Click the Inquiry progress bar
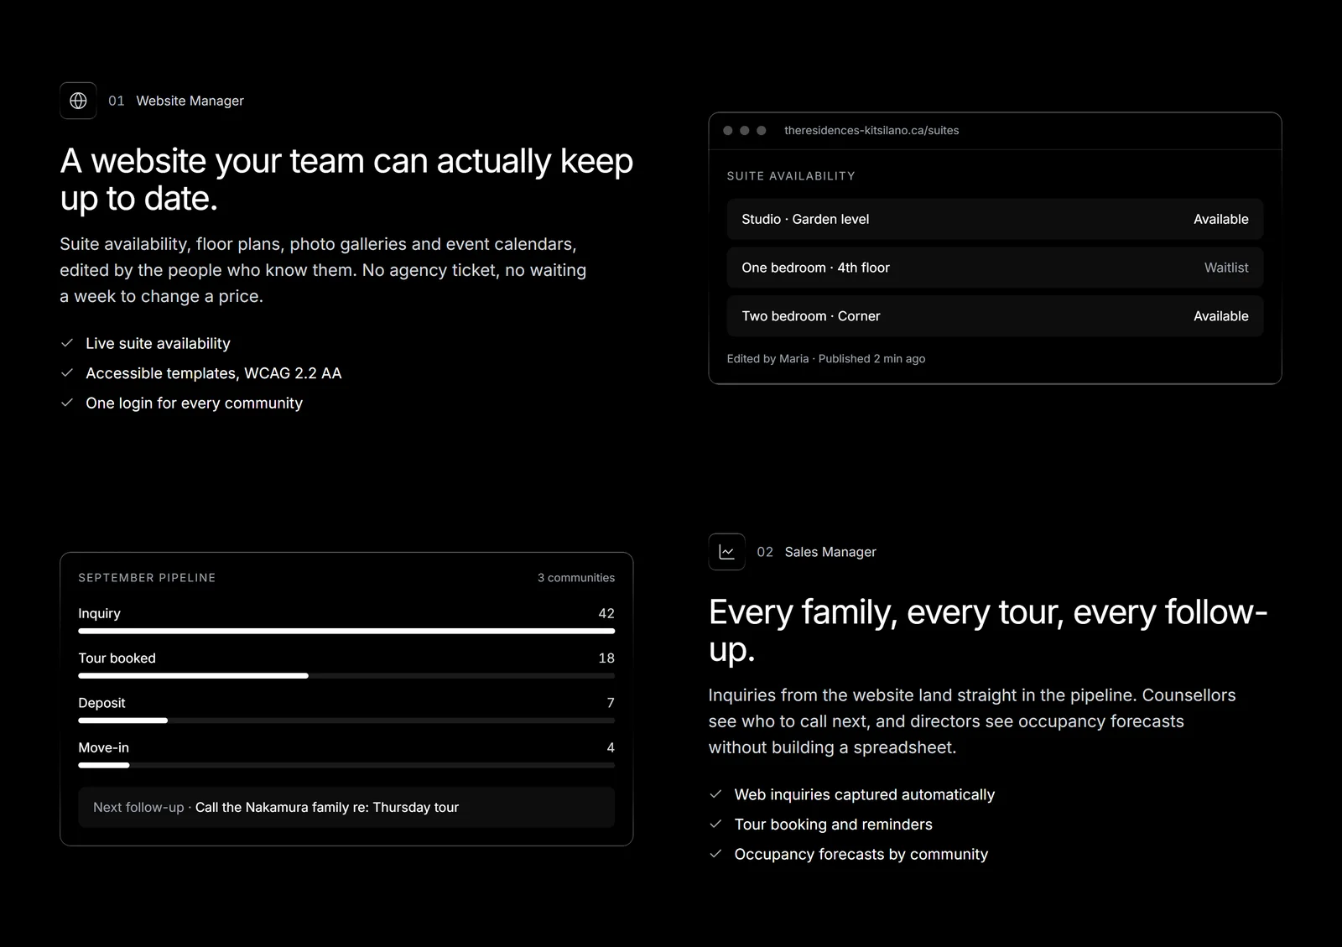 [346, 631]
